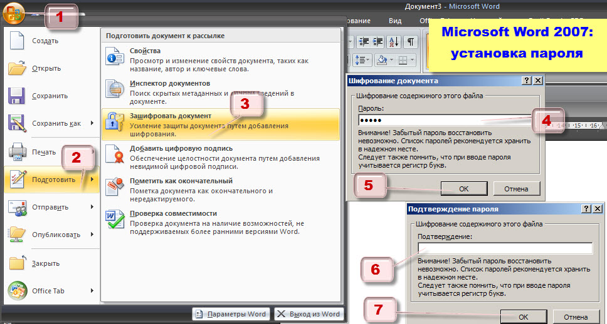
Task: Select Пометить как окончательный
Action: (221, 190)
